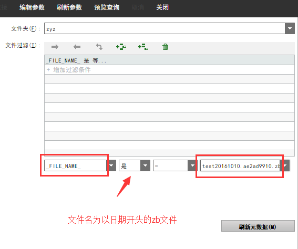Expand the folder zyz dropdown arrow

pyautogui.click(x=290, y=28)
